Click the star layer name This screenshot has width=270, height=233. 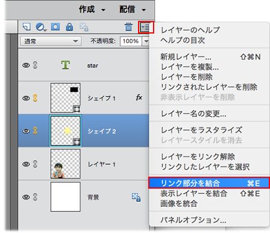click(92, 65)
